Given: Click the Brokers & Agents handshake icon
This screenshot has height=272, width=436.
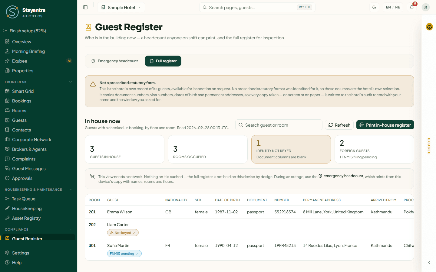Looking at the screenshot, I should pyautogui.click(x=7, y=149).
